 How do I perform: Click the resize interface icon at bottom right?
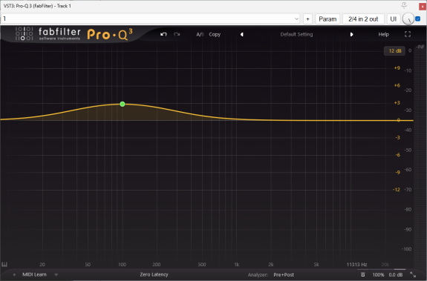413,275
